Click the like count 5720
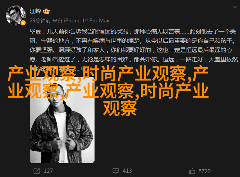The height and width of the screenshot is (177, 240). coord(205,171)
